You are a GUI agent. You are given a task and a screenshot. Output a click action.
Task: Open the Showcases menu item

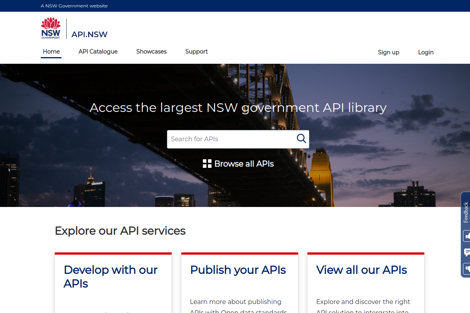point(152,52)
